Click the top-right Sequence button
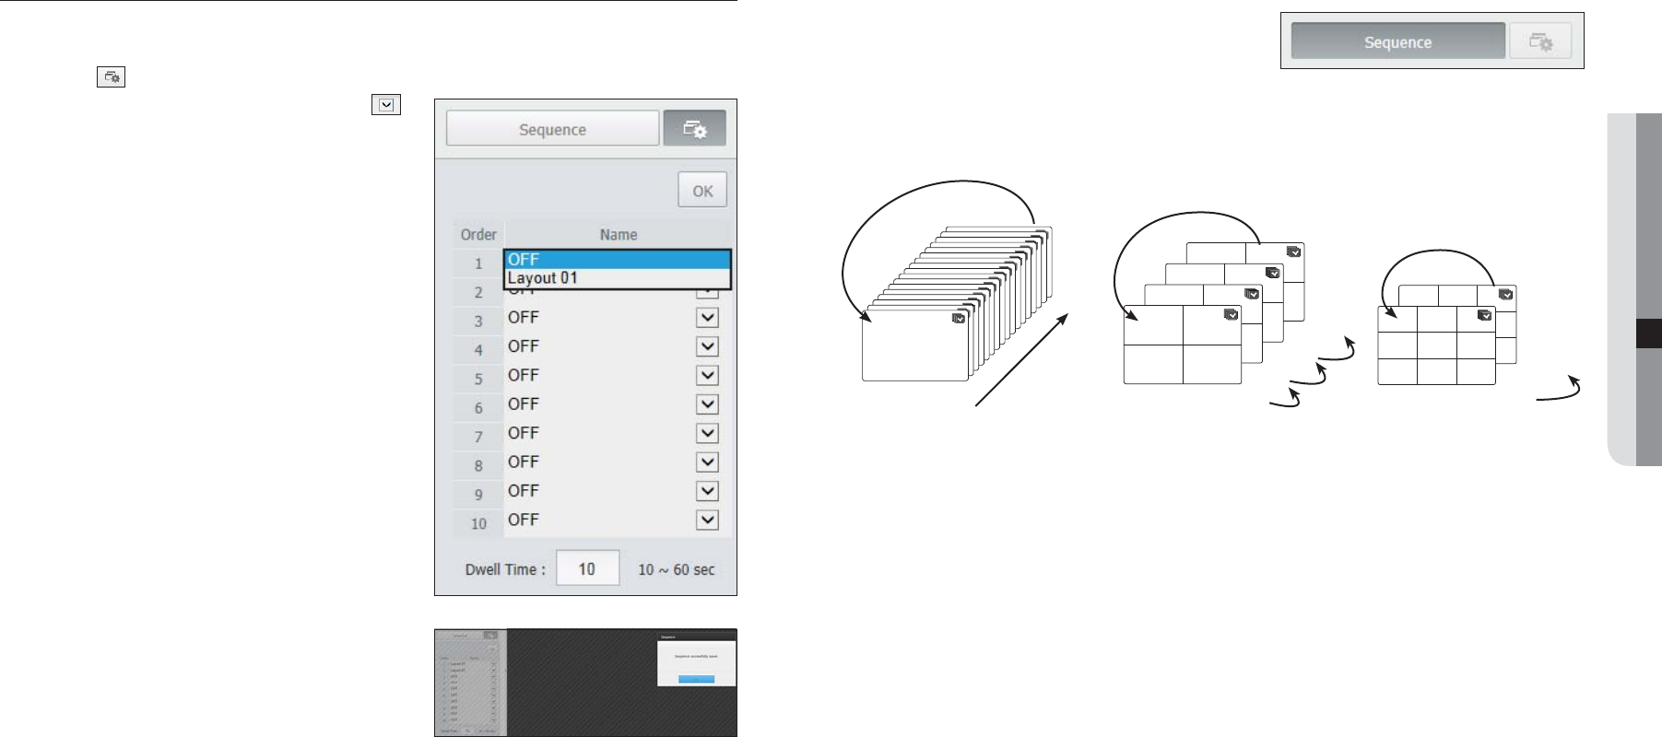1662x737 pixels. tap(1397, 42)
